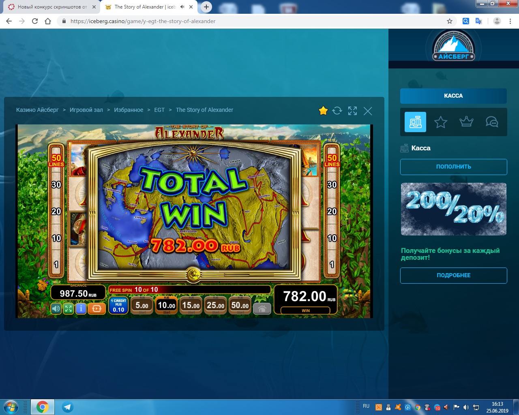
Task: Reload the game with the refresh icon
Action: click(x=337, y=111)
